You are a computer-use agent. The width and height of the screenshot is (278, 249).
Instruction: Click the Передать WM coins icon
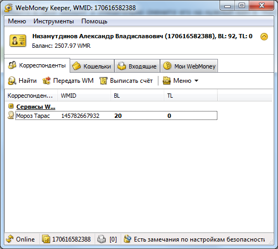point(46,81)
